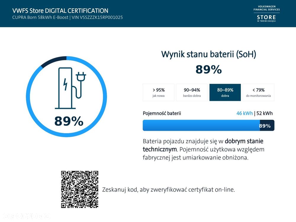Screen dimensions: 296x222
Task: Click the 'CUPRA Born 58kWh E-Boost' text
Action: coord(40,17)
